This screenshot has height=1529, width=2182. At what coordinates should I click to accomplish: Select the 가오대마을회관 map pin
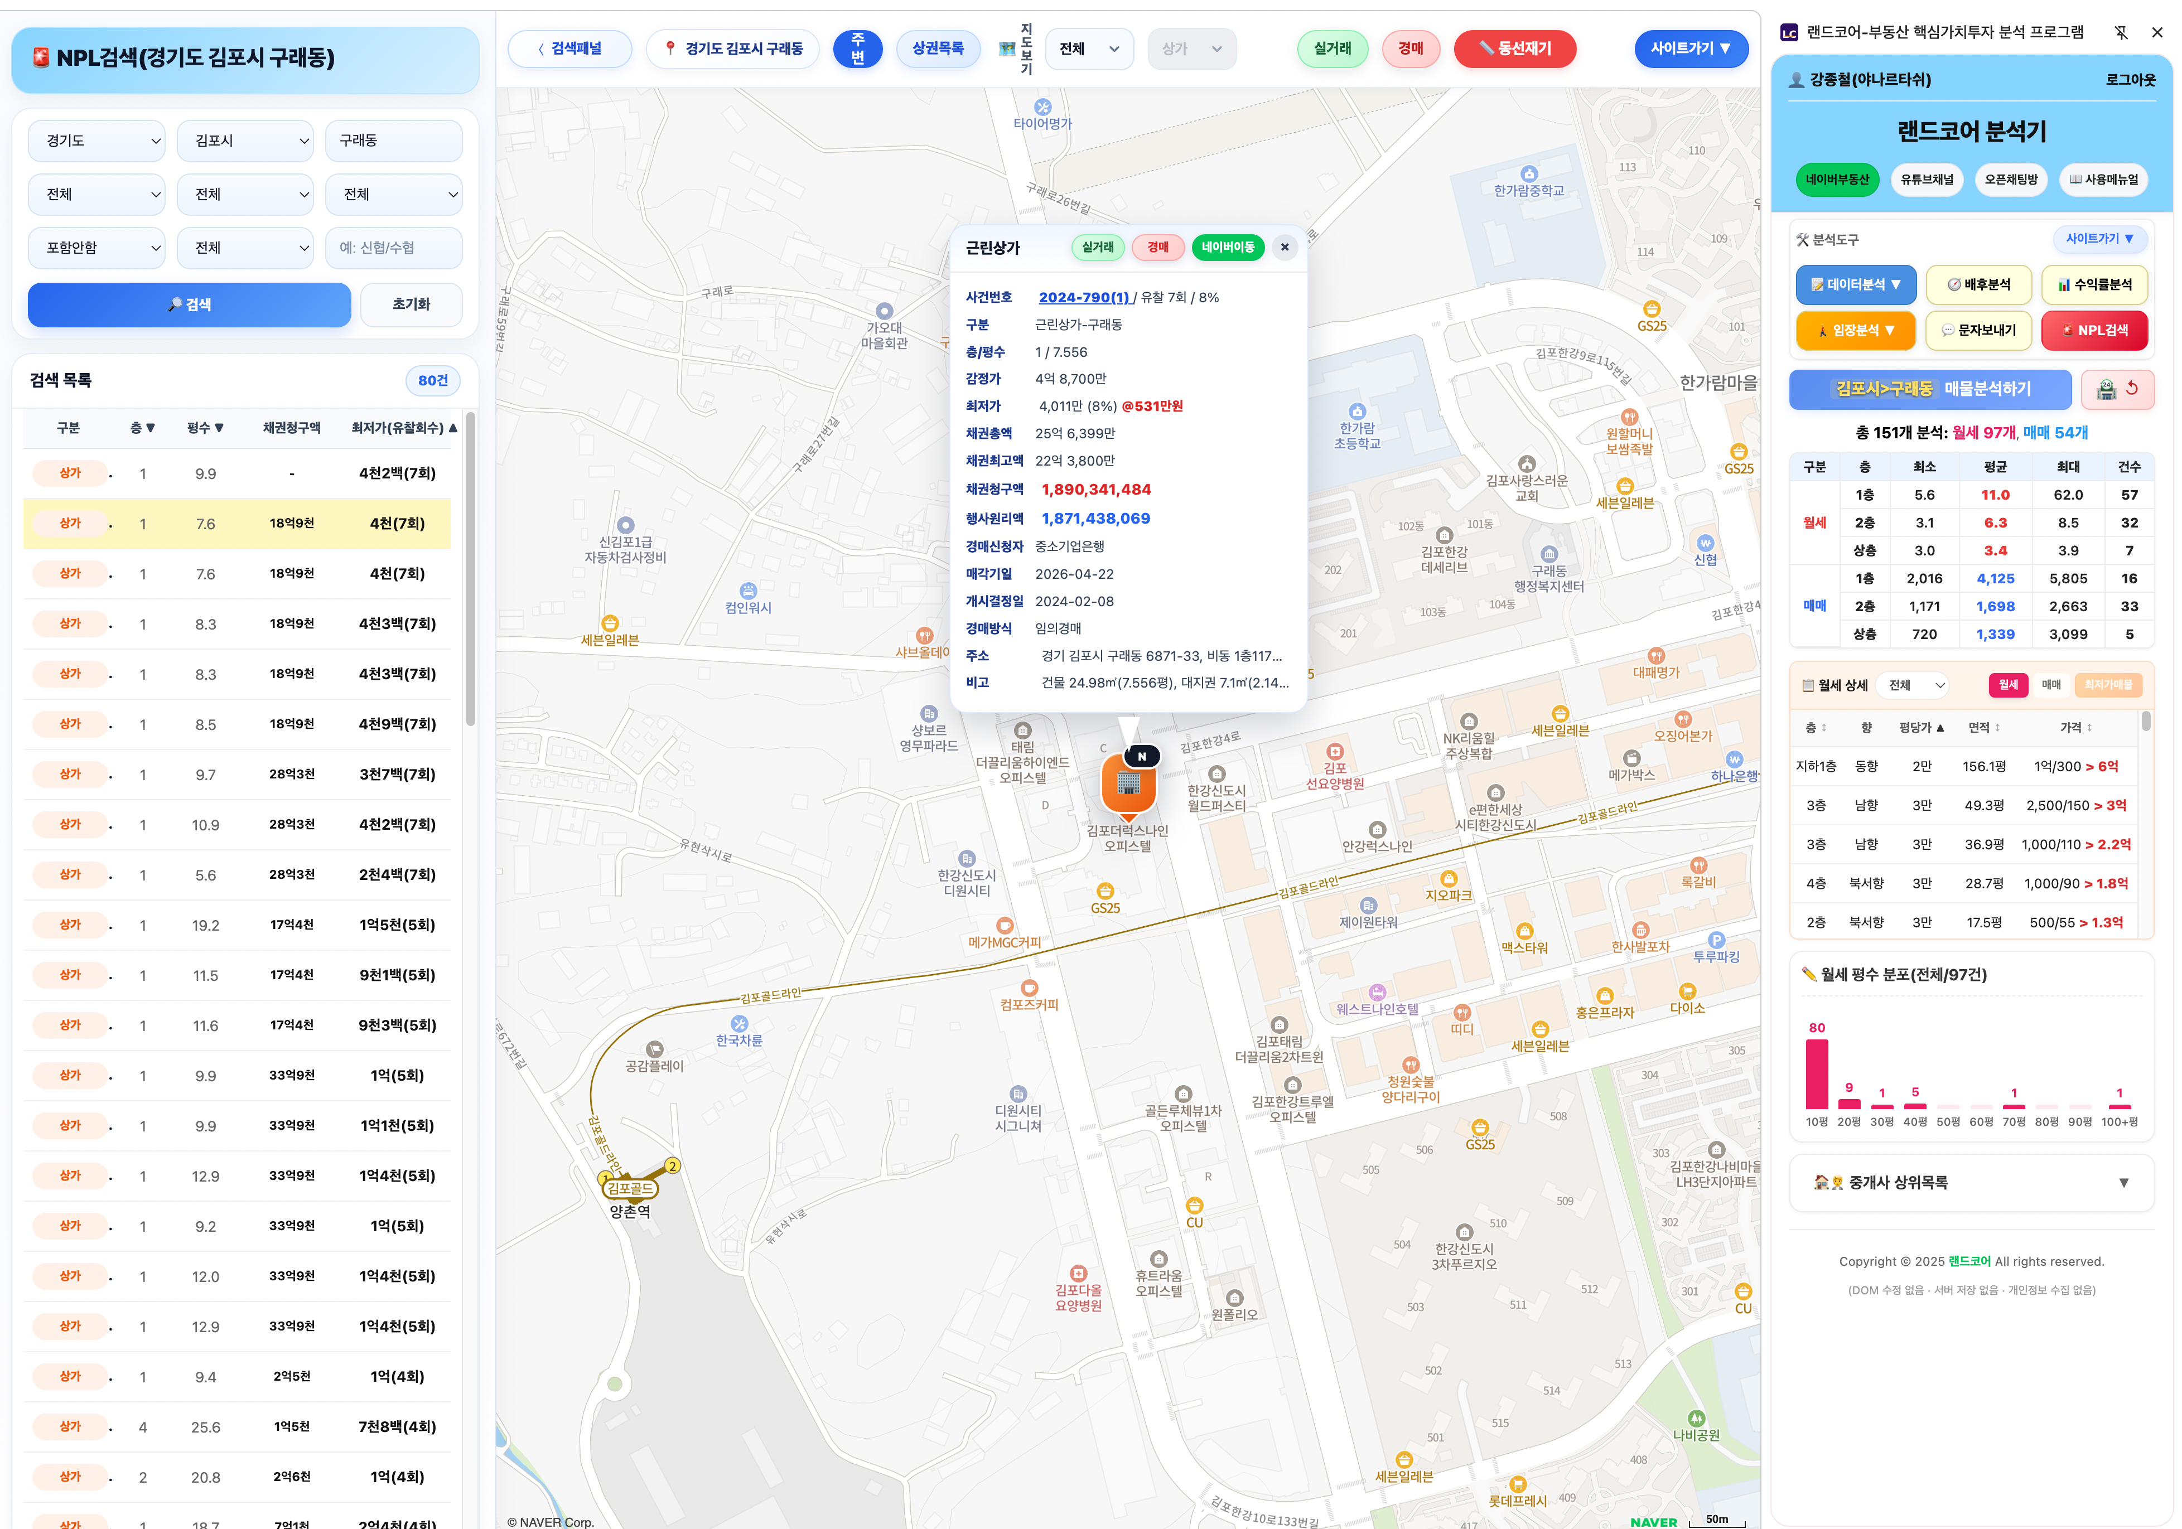884,311
